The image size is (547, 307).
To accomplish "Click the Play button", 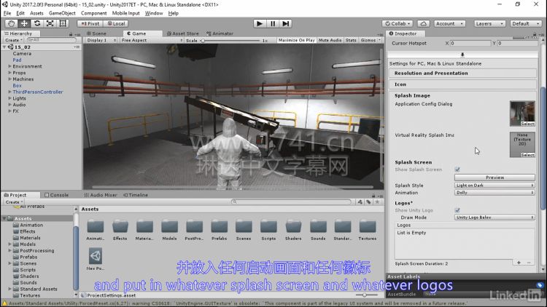I will (x=259, y=23).
